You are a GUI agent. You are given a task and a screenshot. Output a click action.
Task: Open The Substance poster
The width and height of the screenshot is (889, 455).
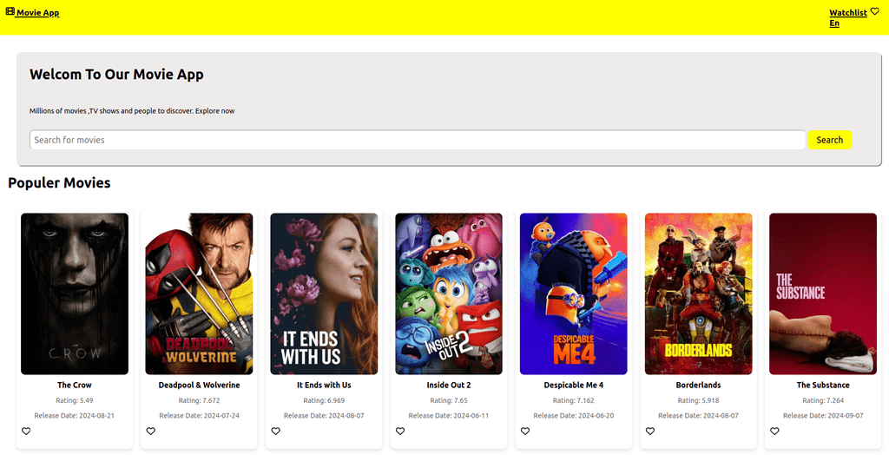pos(823,293)
